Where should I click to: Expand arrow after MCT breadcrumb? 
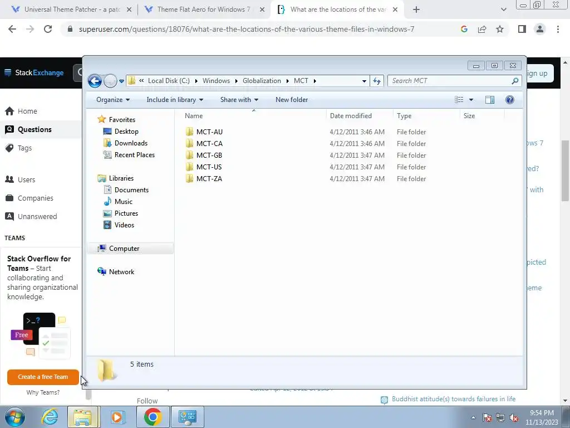tap(315, 81)
